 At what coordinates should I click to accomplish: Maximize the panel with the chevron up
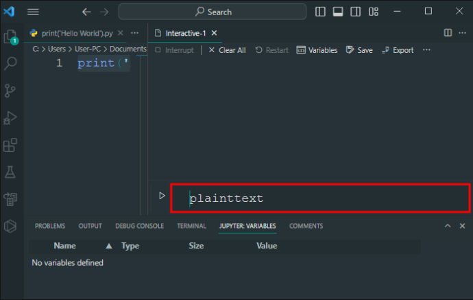coord(448,226)
